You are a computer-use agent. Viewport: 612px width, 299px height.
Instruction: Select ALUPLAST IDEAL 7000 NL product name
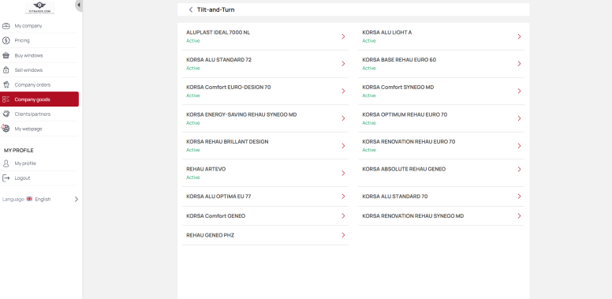218,32
